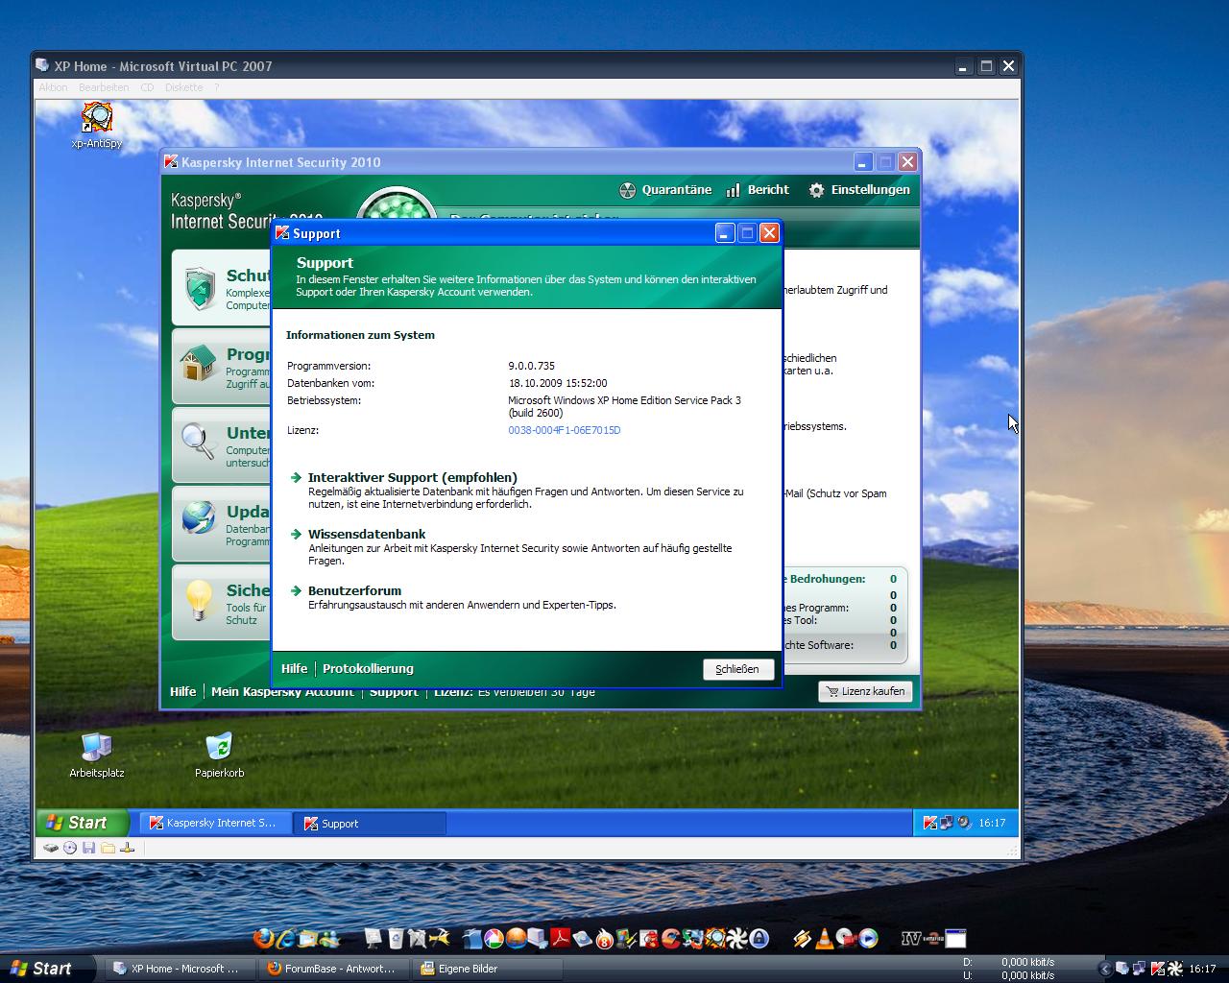Switch to Support taskbar button in guest
This screenshot has width=1229, height=983.
371,823
